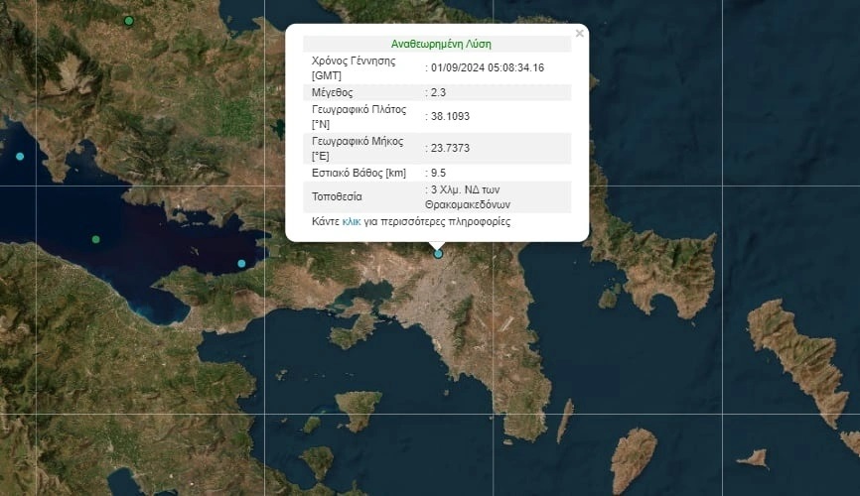Close the earthquake info popup

[x=579, y=34]
